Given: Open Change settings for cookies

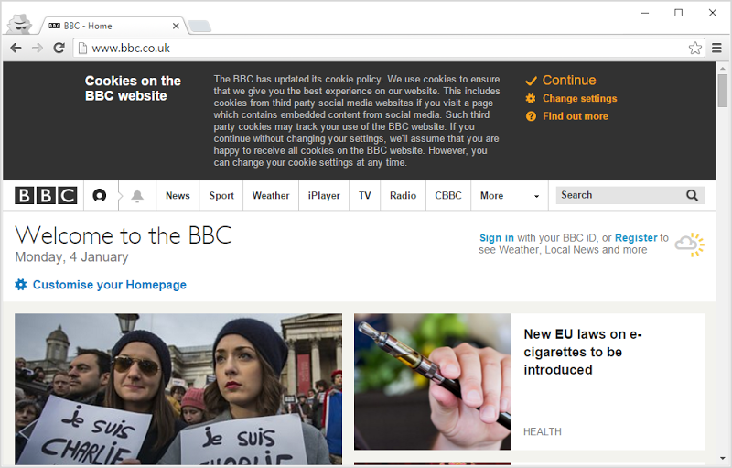Looking at the screenshot, I should [x=578, y=99].
